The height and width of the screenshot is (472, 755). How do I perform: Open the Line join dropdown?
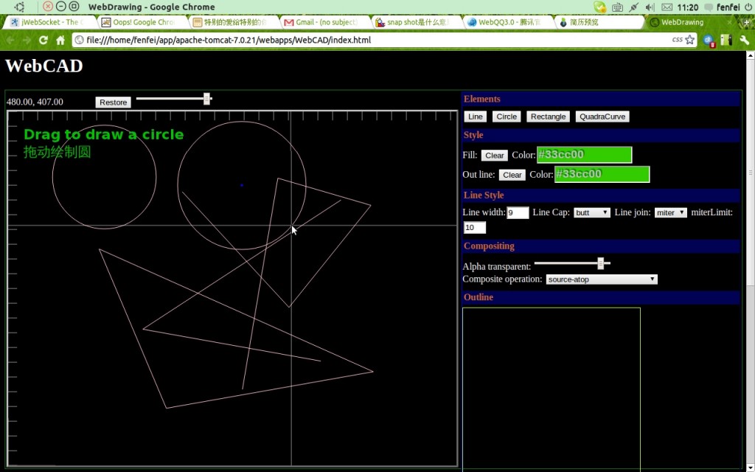tap(669, 212)
